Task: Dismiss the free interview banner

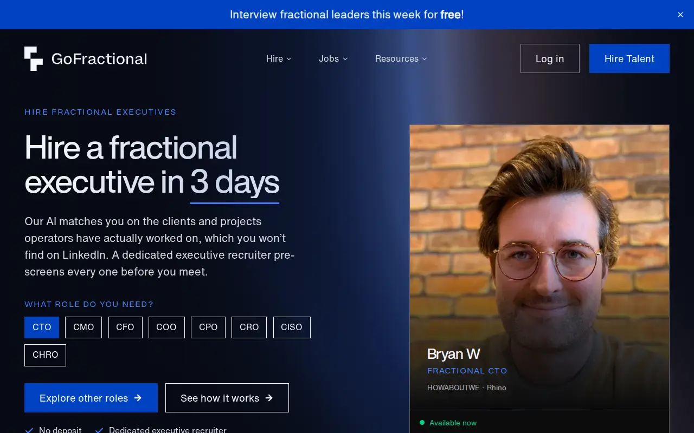Action: pos(680,15)
